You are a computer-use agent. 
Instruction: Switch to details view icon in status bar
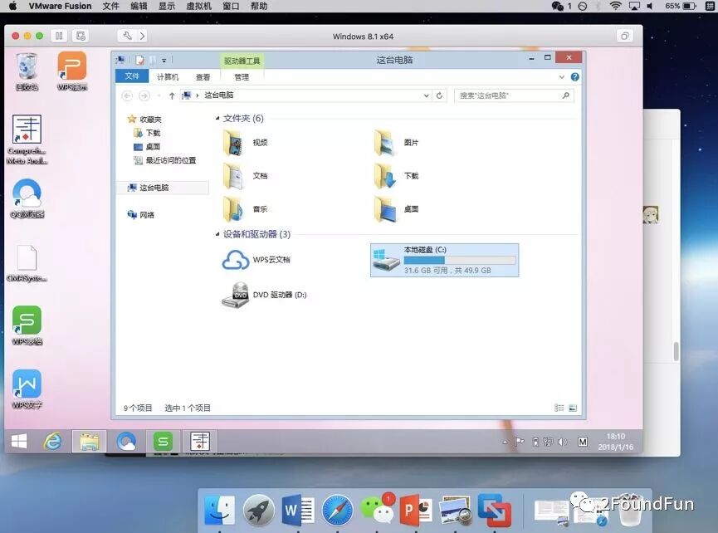pos(559,408)
